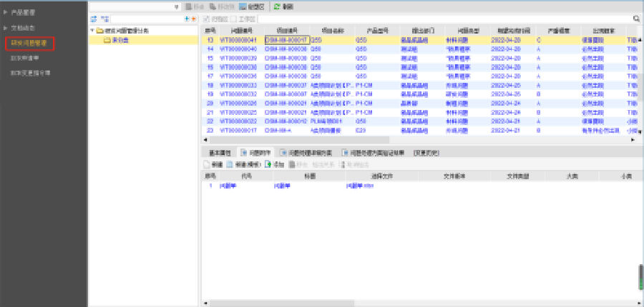Toggle the 工作区 checkbox above the table
This screenshot has width=644, height=307.
[233, 18]
